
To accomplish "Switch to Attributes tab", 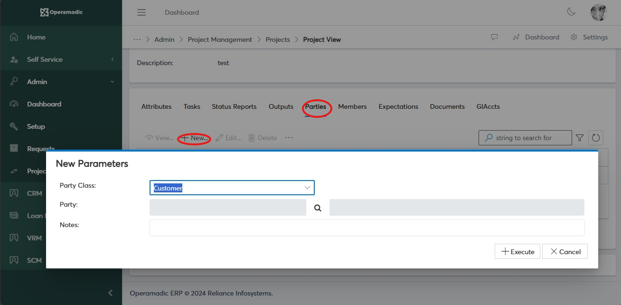I will pyautogui.click(x=156, y=106).
